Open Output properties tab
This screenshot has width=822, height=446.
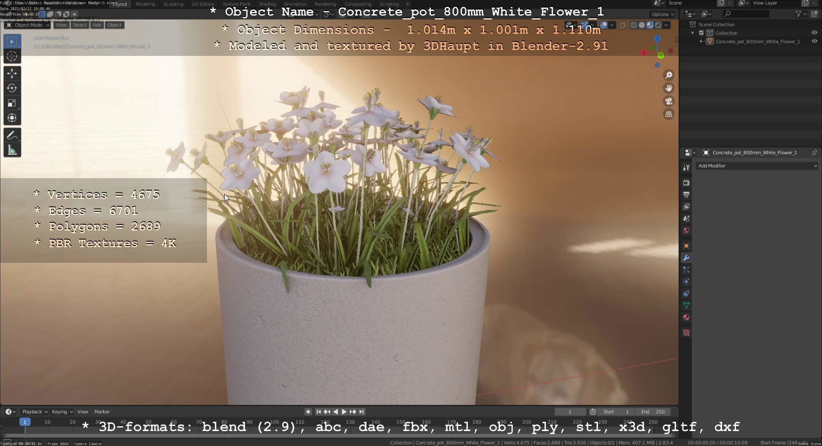coord(686,195)
